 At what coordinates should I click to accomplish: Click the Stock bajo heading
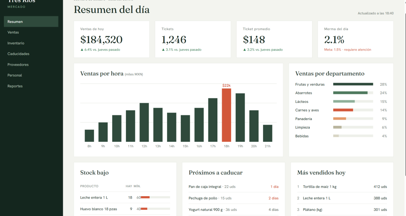point(95,172)
